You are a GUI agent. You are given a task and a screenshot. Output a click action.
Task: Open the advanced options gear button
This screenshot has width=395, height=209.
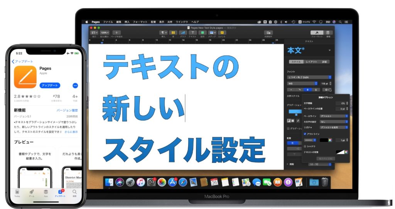pyautogui.click(x=327, y=89)
